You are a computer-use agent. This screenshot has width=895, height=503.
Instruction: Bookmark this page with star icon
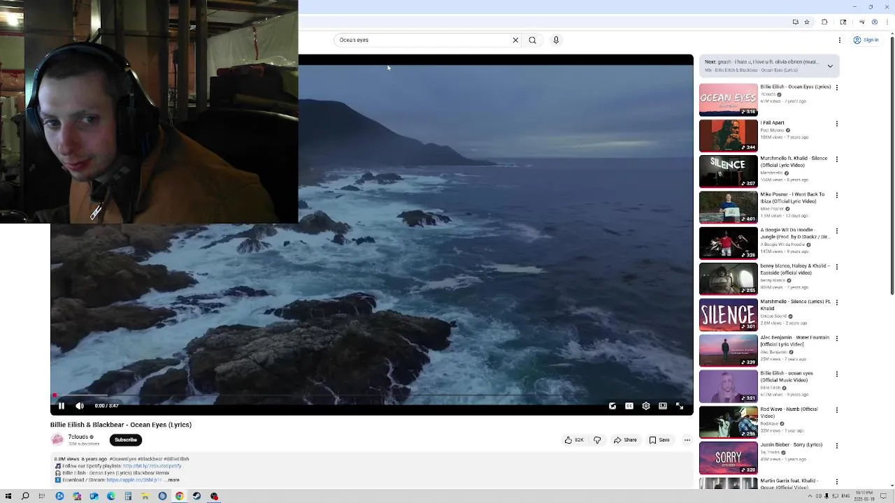click(x=807, y=22)
